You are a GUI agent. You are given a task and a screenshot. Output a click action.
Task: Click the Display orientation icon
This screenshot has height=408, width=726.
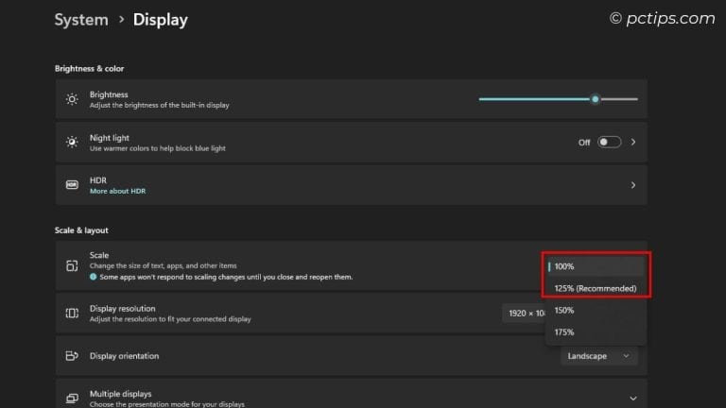click(x=72, y=356)
